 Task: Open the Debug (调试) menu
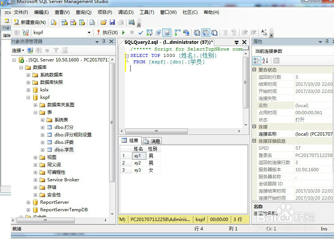126,12
